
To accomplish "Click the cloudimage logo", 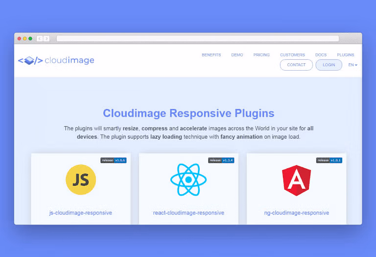I will (56, 61).
